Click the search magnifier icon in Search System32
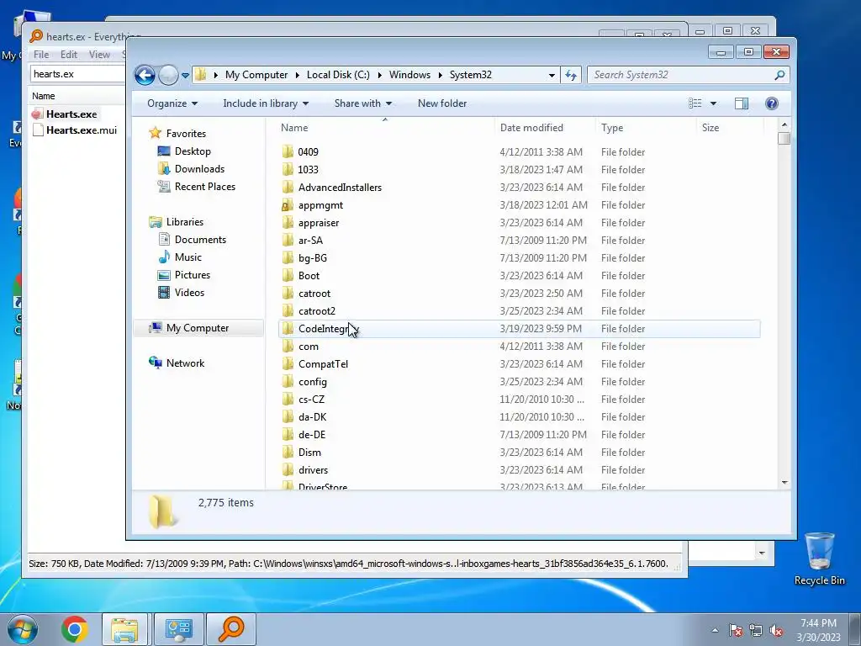 779,75
